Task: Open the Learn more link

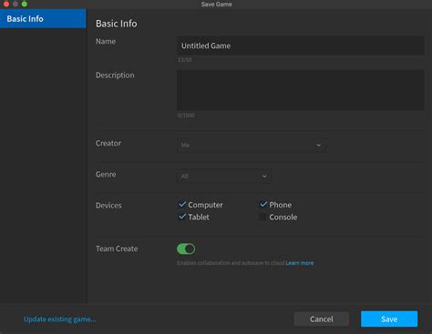Action: click(300, 263)
